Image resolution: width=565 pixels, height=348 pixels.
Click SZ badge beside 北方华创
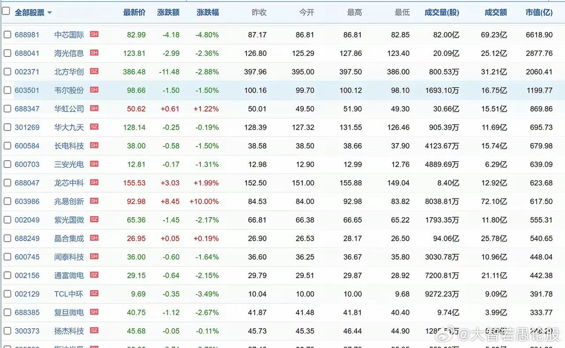pyautogui.click(x=94, y=71)
